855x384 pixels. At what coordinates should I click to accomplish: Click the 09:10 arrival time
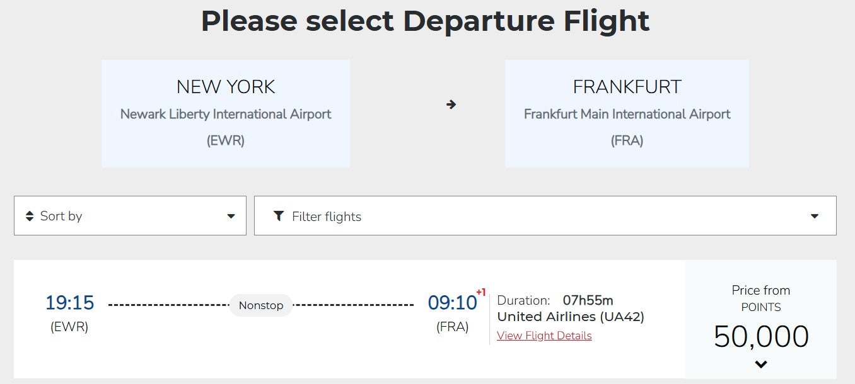tap(452, 303)
